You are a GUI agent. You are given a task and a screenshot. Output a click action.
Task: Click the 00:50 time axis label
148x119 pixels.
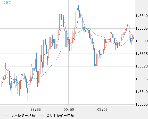pos(69,109)
